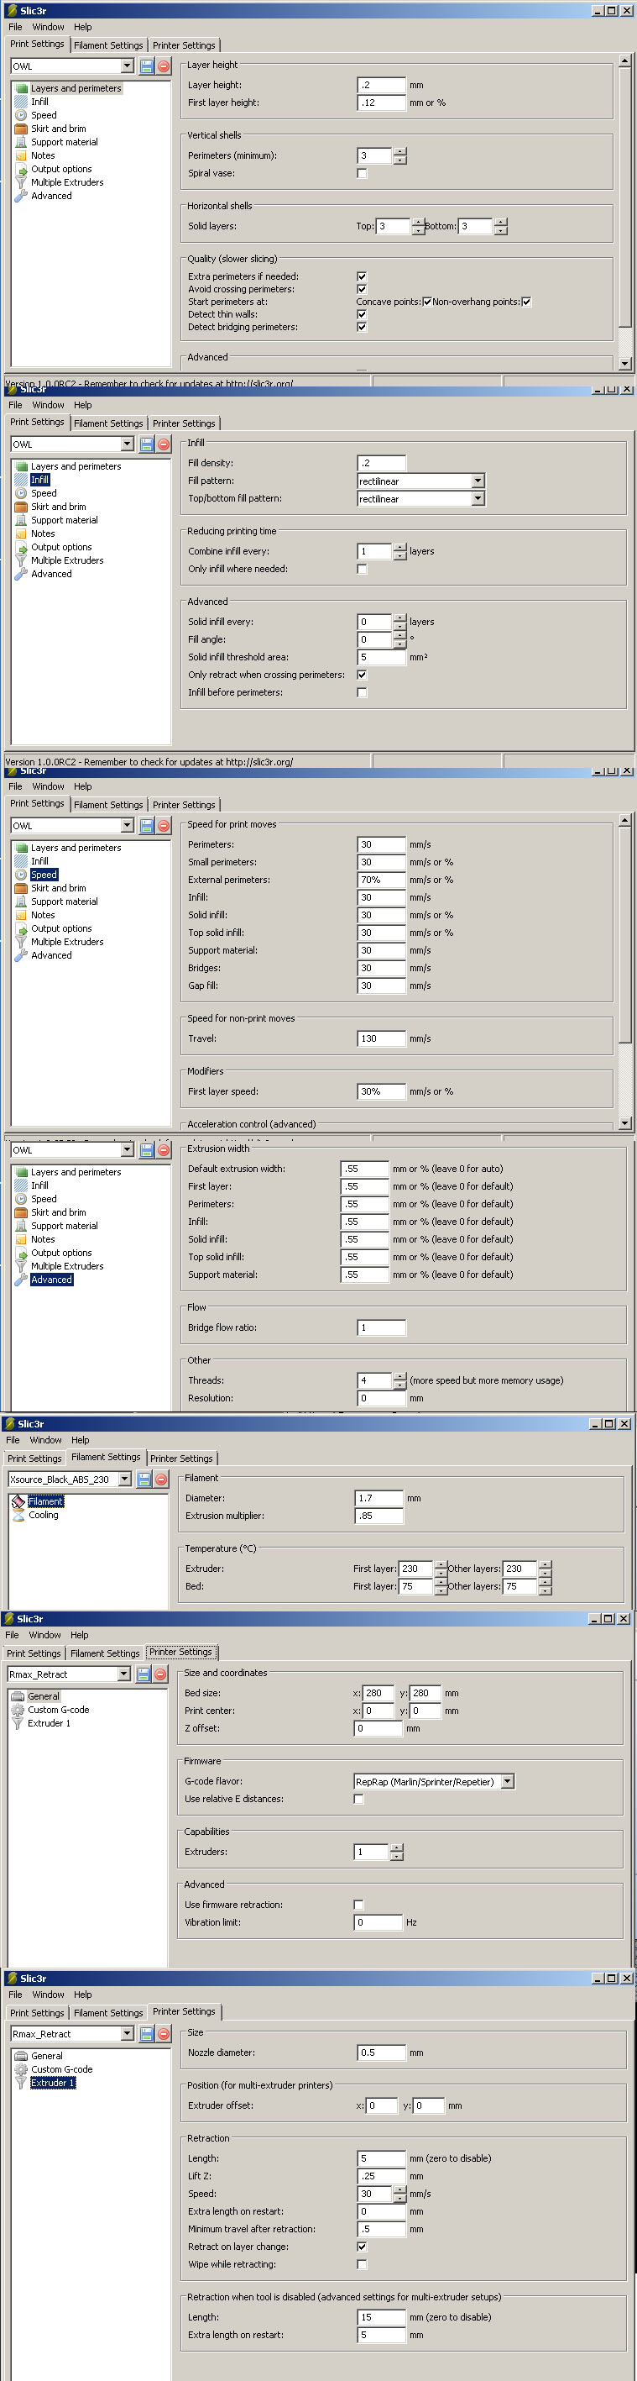This screenshot has height=2381, width=637.
Task: Delete the Xsource_Black_ABS_230 filament preset
Action: [160, 1480]
